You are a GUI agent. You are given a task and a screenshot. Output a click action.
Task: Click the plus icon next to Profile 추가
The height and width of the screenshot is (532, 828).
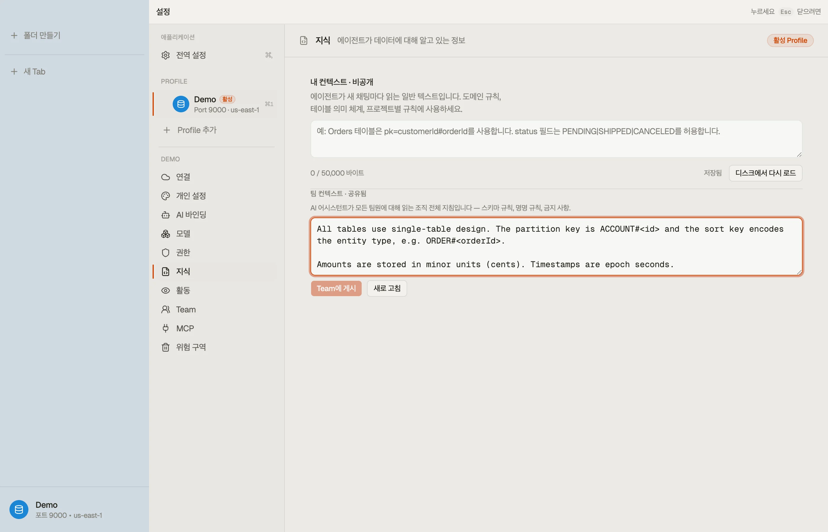click(x=166, y=130)
